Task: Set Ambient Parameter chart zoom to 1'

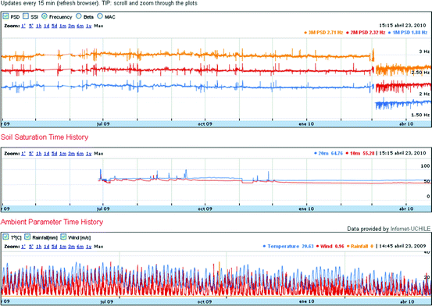Action: [23, 247]
